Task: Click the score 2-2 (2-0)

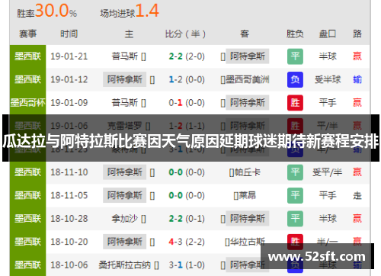Action: click(x=187, y=56)
